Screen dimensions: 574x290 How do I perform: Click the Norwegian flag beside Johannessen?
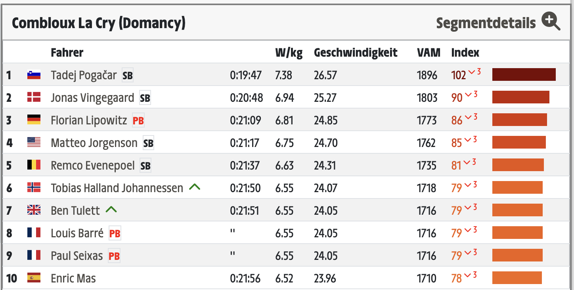(x=34, y=188)
